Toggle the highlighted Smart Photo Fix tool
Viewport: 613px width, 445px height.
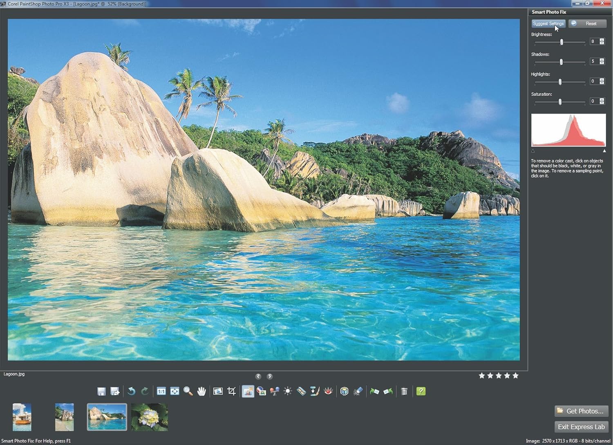pos(248,391)
